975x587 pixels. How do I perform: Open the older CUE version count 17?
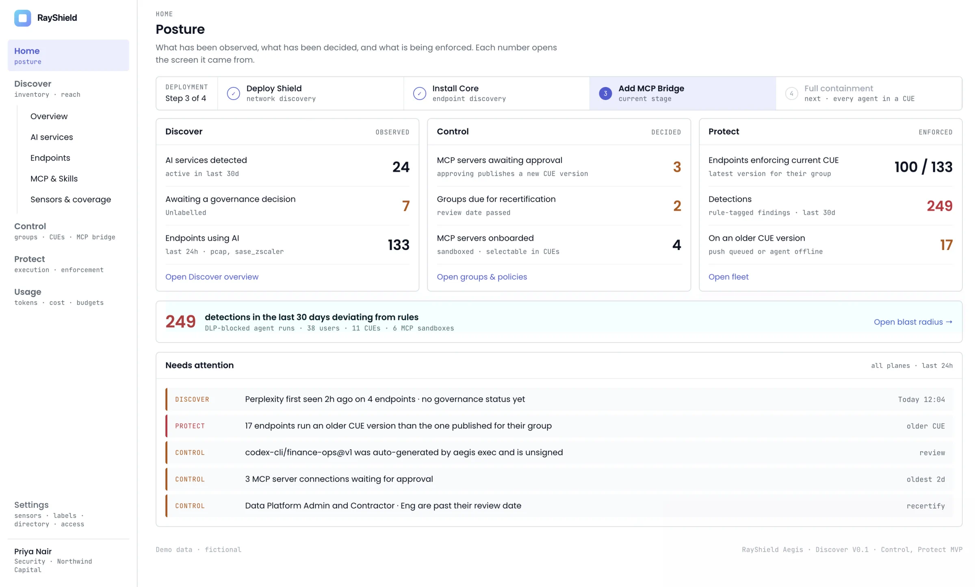coord(946,245)
